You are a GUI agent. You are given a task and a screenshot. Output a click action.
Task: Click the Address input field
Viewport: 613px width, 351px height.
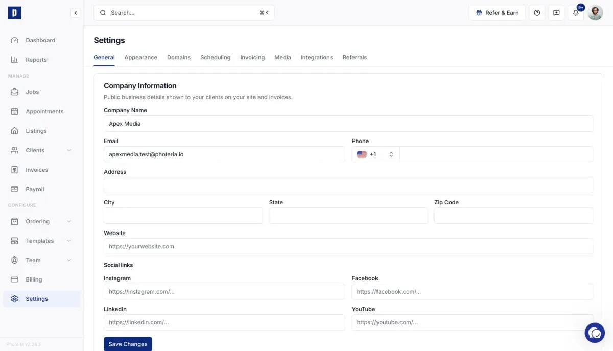click(348, 185)
